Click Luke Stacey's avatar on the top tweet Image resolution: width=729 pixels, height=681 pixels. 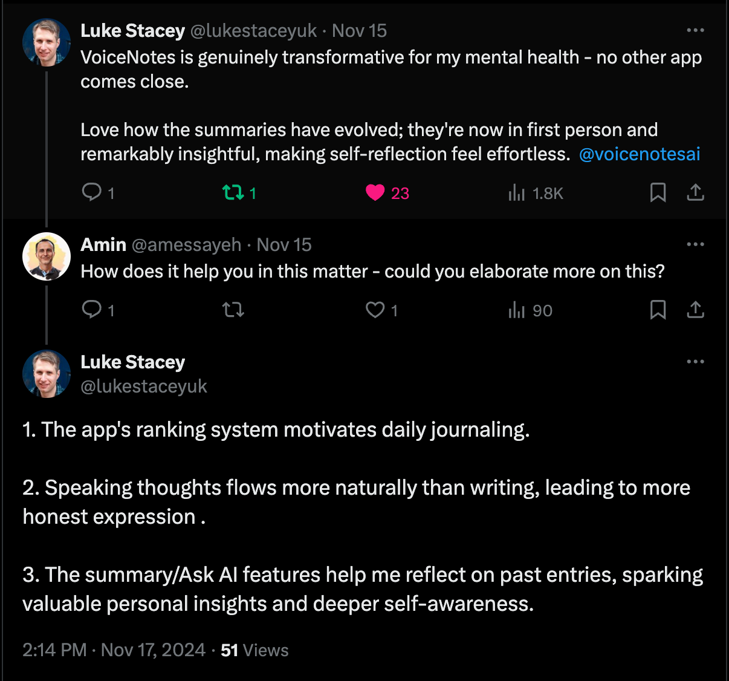tap(47, 42)
